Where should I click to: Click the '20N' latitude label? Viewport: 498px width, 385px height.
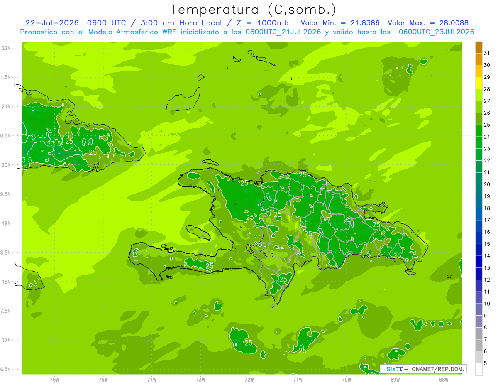click(x=6, y=165)
